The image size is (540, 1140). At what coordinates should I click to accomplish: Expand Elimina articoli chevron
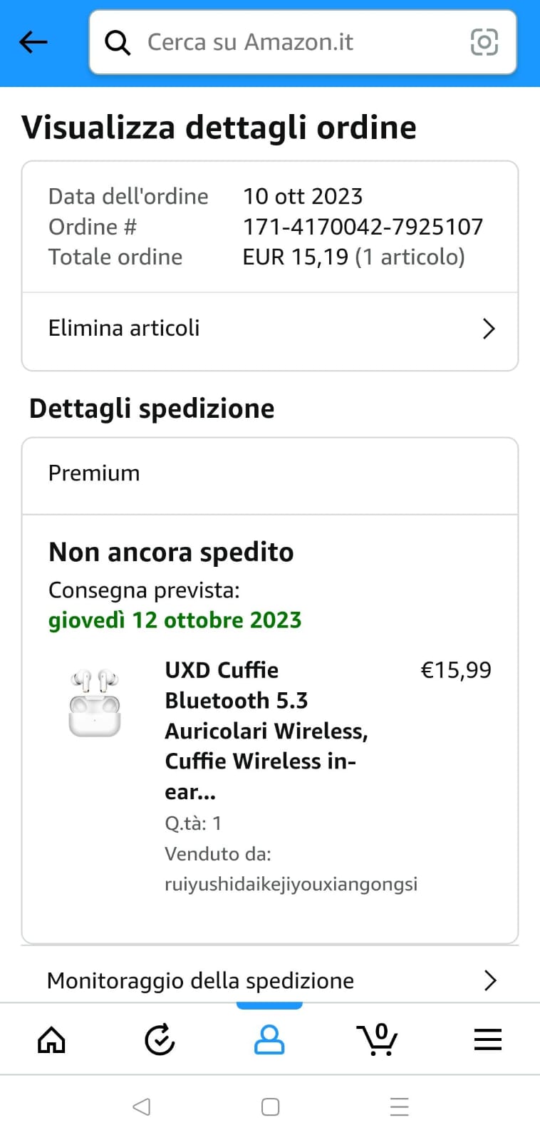pos(489,329)
